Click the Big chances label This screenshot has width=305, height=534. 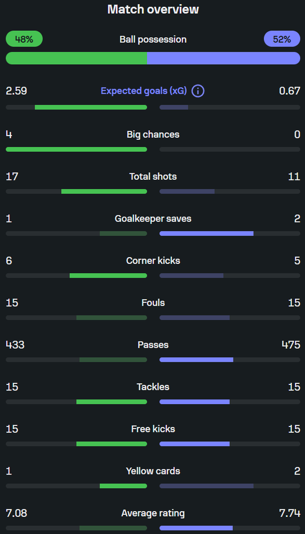pyautogui.click(x=153, y=135)
